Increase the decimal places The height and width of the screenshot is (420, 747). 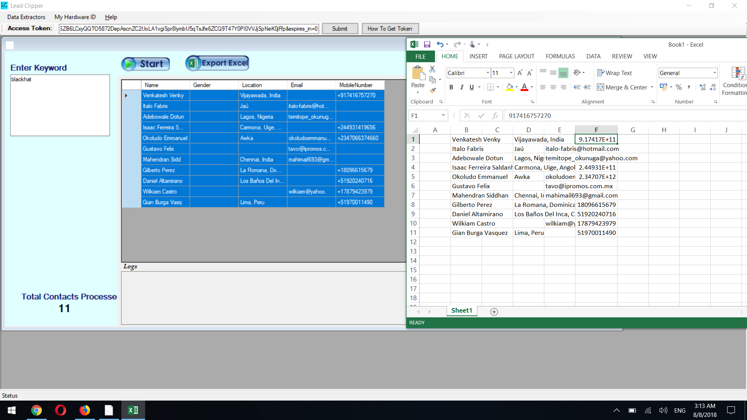(x=703, y=87)
